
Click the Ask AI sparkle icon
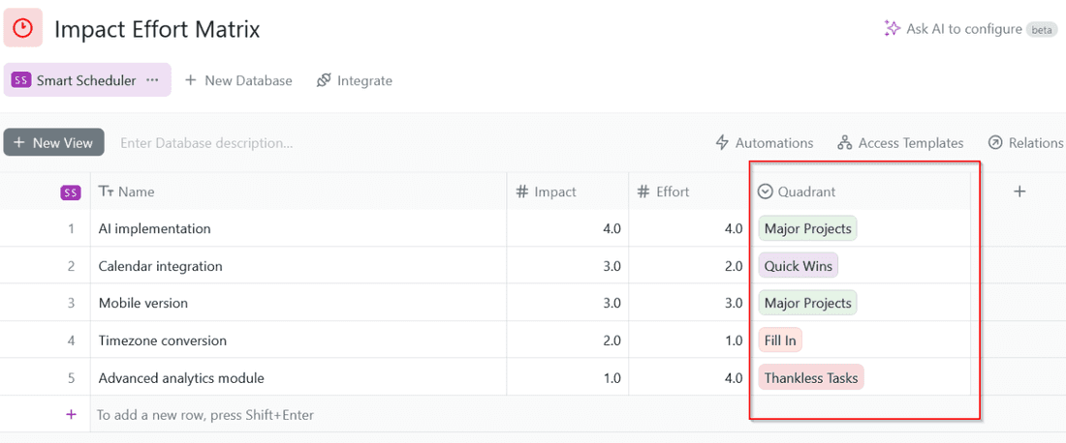[x=893, y=29]
